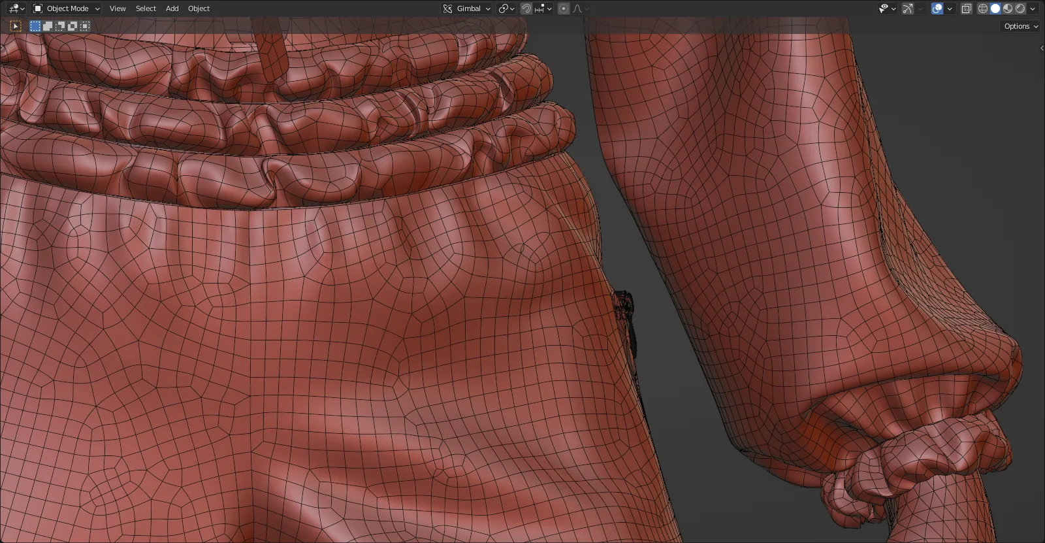Viewport: 1045px width, 543px height.
Task: Open Gimbal transform orientation dropdown
Action: click(x=466, y=8)
